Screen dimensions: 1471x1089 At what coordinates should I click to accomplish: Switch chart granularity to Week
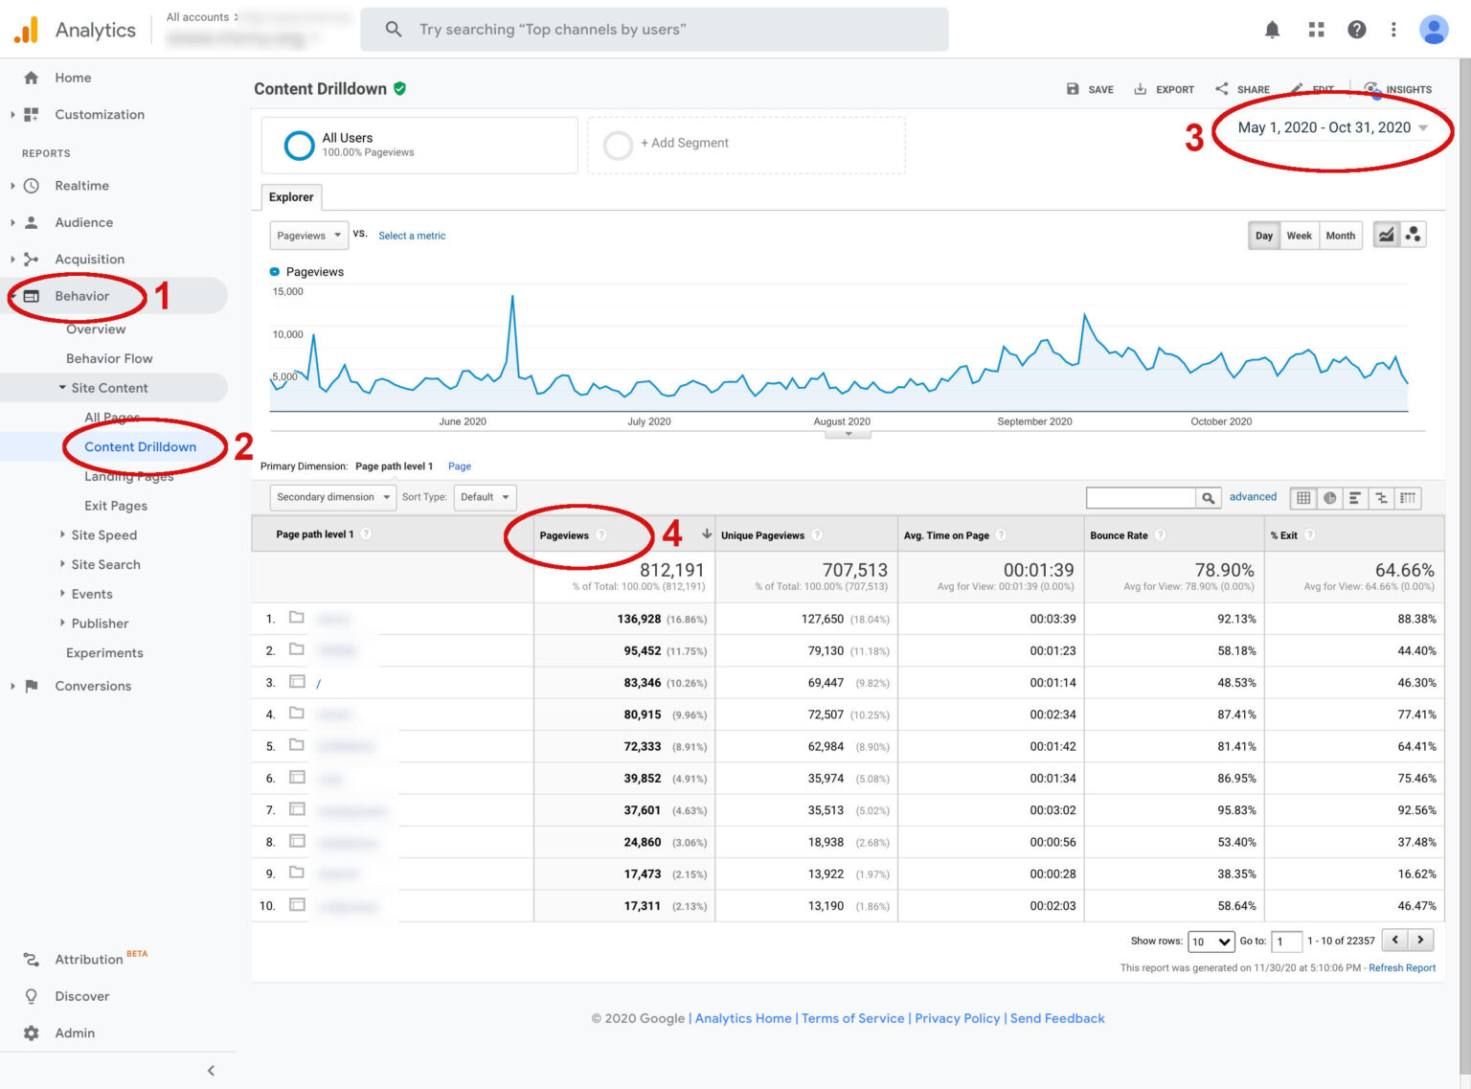(1300, 235)
